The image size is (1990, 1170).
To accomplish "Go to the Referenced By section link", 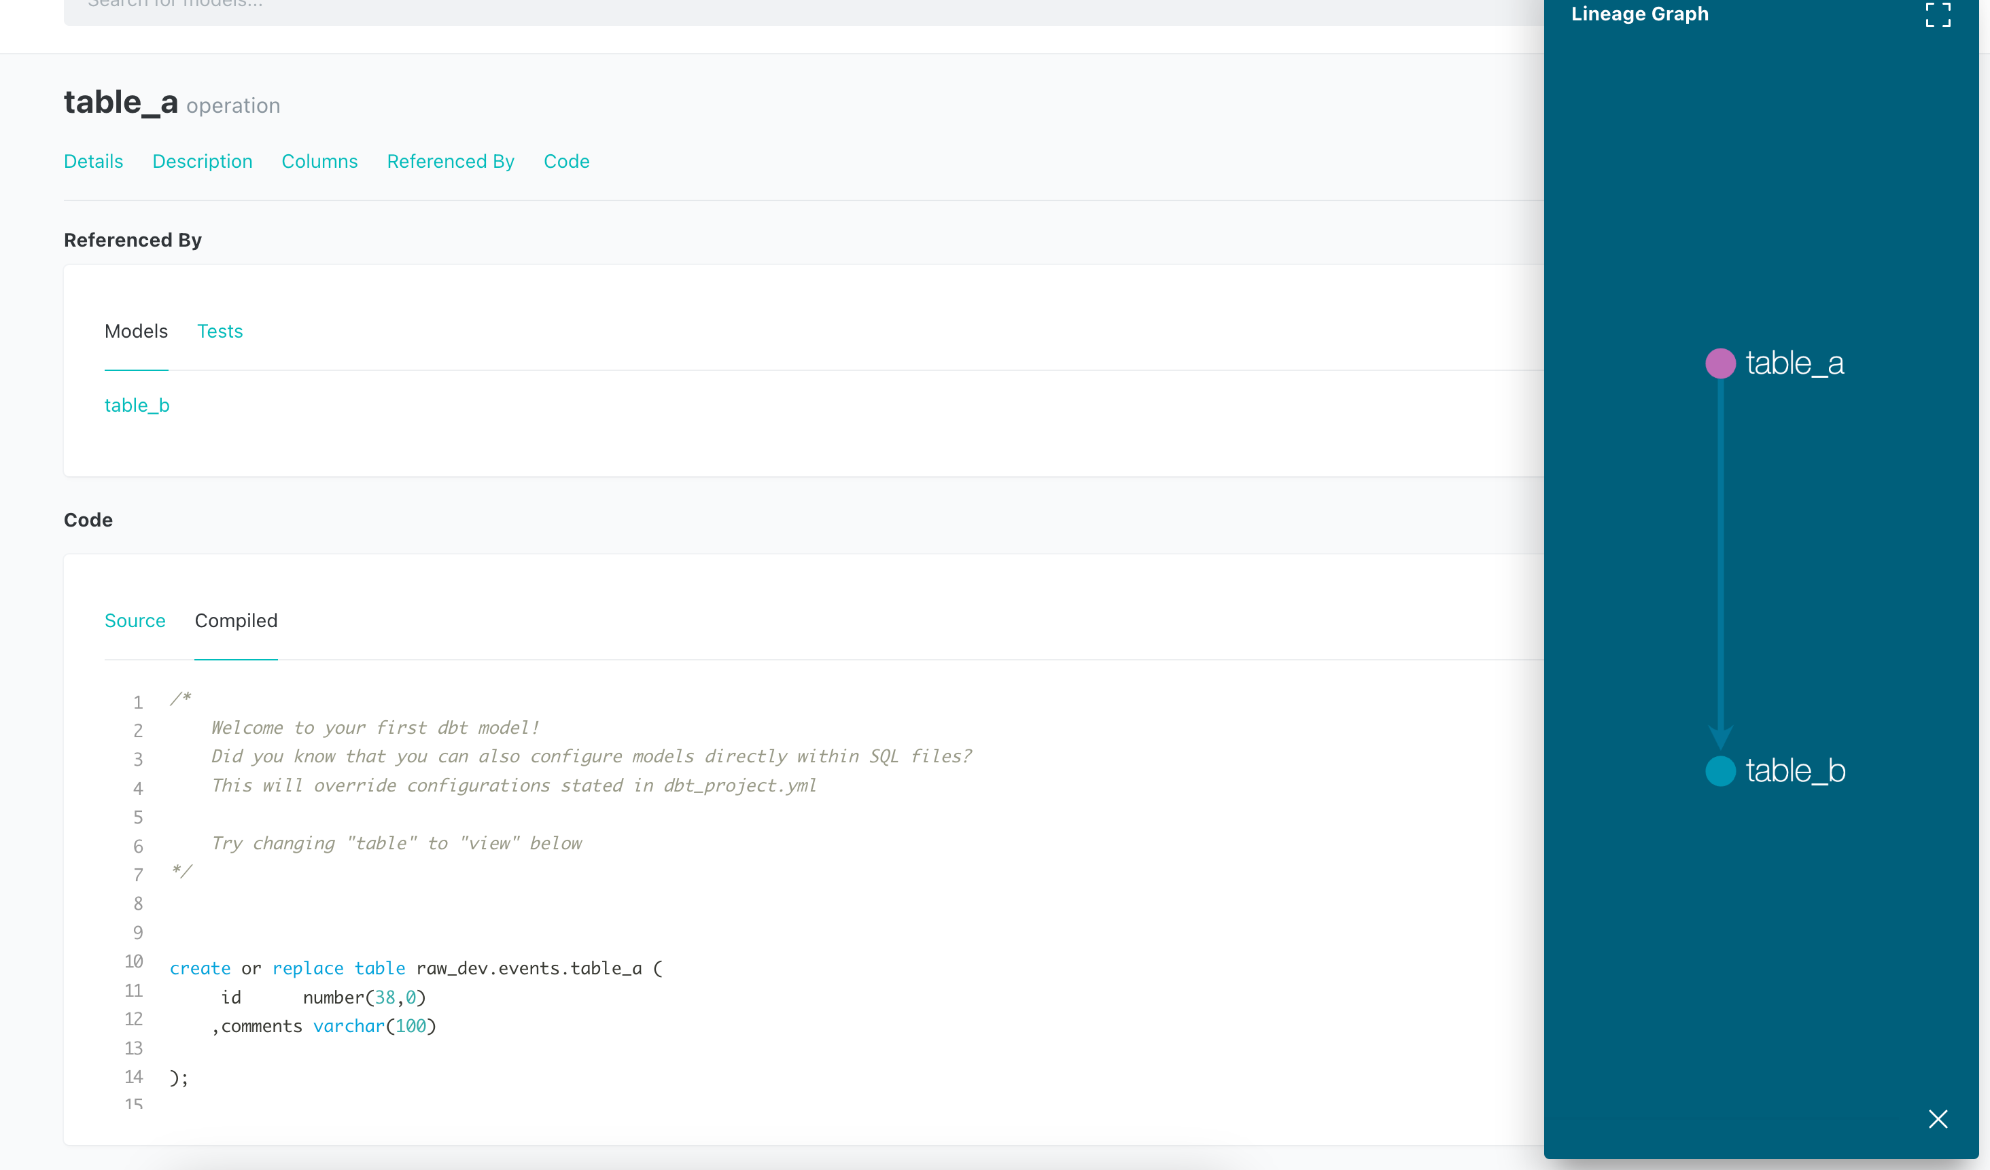I will click(x=450, y=161).
